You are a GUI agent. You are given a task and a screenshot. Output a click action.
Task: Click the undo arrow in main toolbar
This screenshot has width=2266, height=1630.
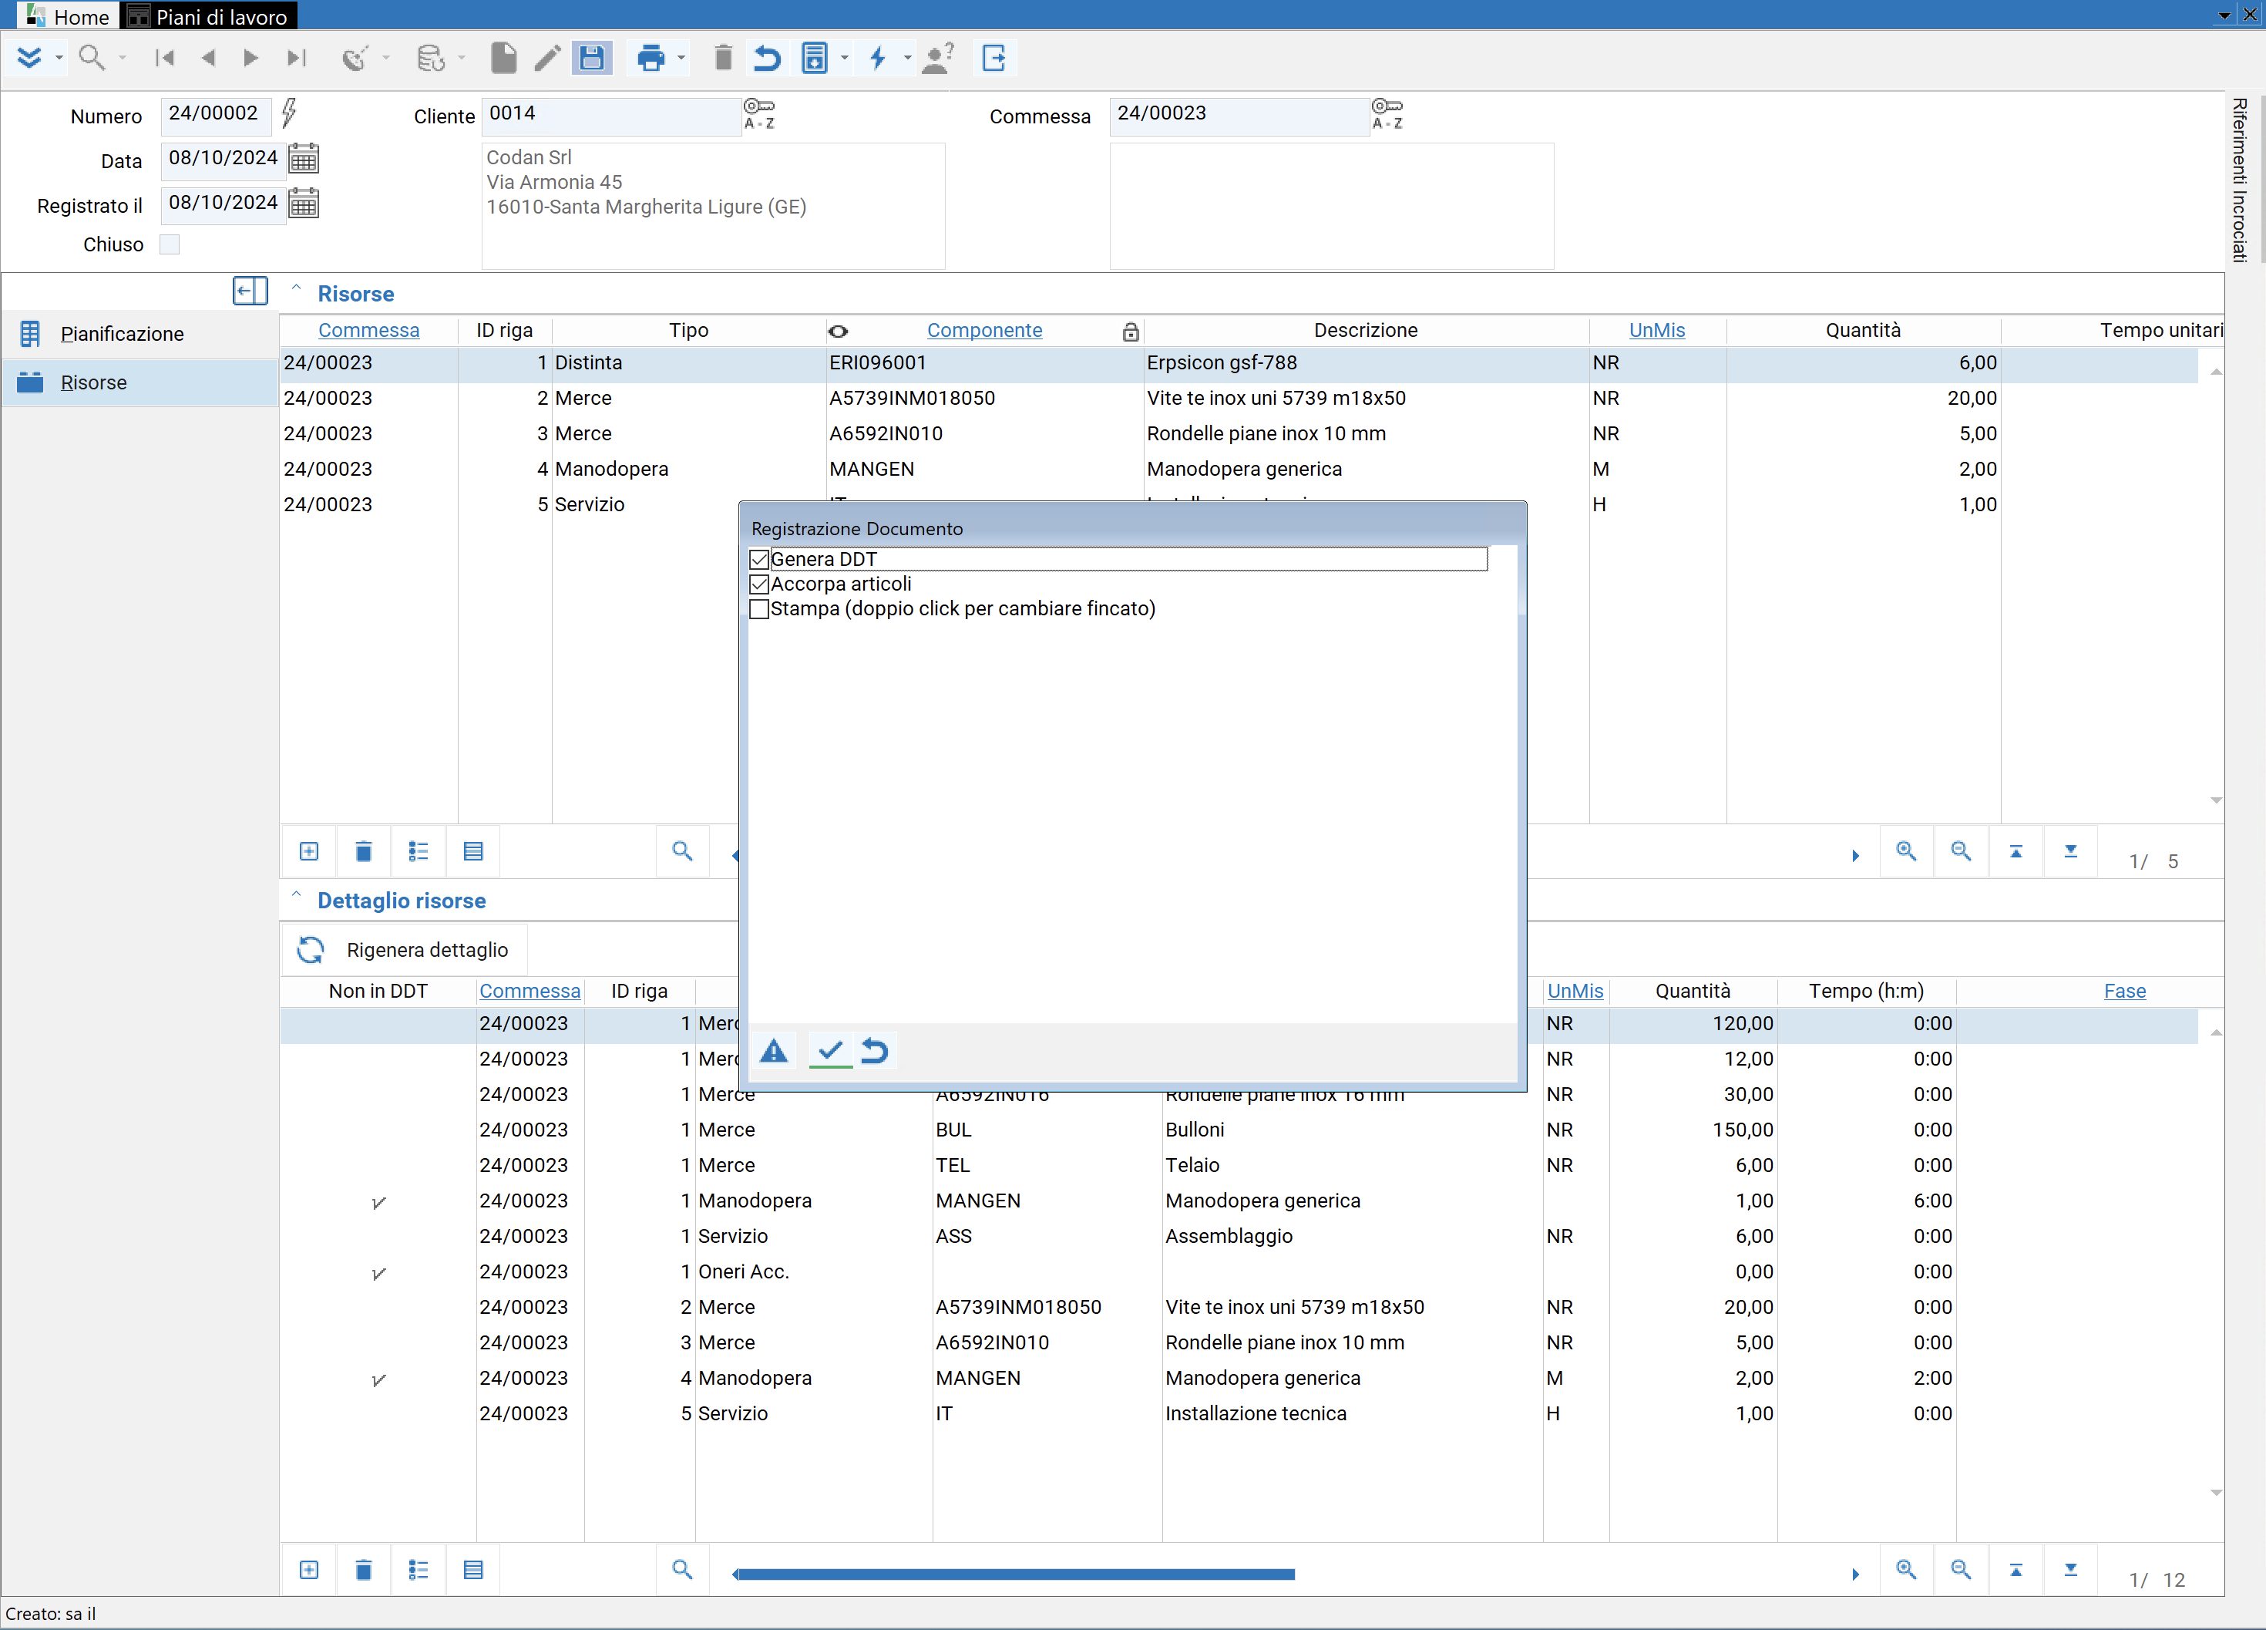point(766,58)
